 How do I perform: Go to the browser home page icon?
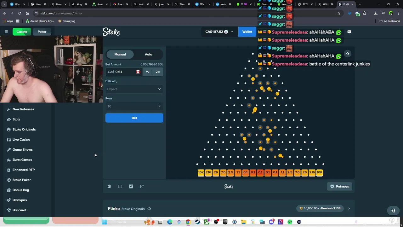pos(27,13)
